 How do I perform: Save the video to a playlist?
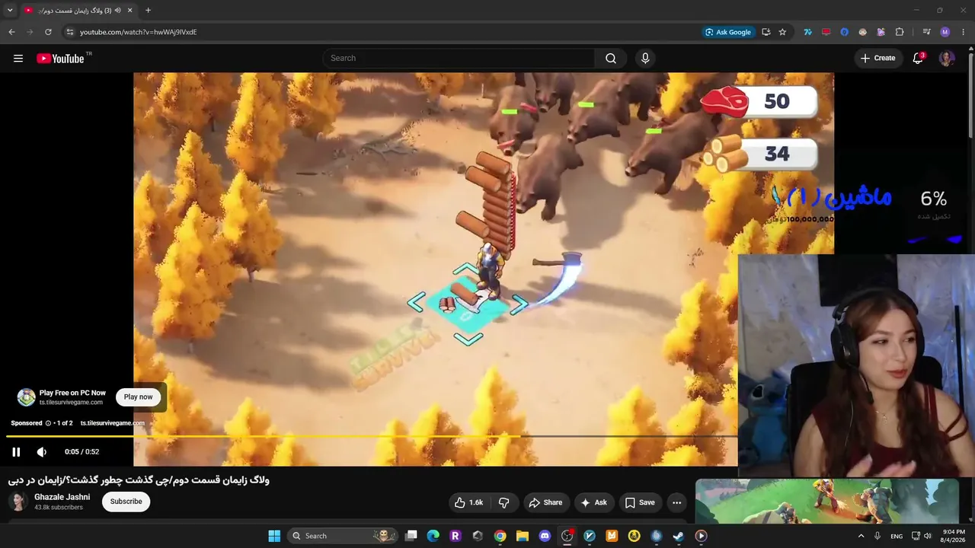tap(640, 502)
